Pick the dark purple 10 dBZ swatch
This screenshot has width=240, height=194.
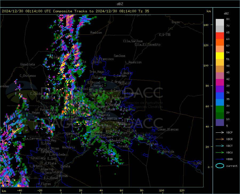(x=220, y=122)
